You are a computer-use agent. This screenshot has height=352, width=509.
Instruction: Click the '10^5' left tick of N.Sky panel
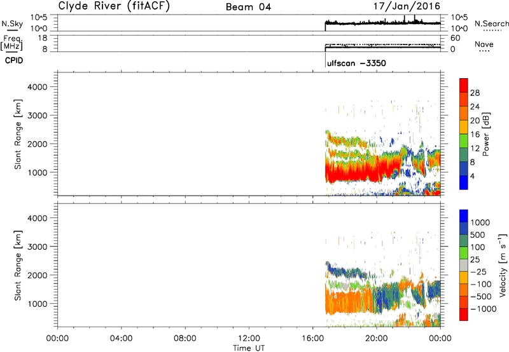tap(39, 18)
